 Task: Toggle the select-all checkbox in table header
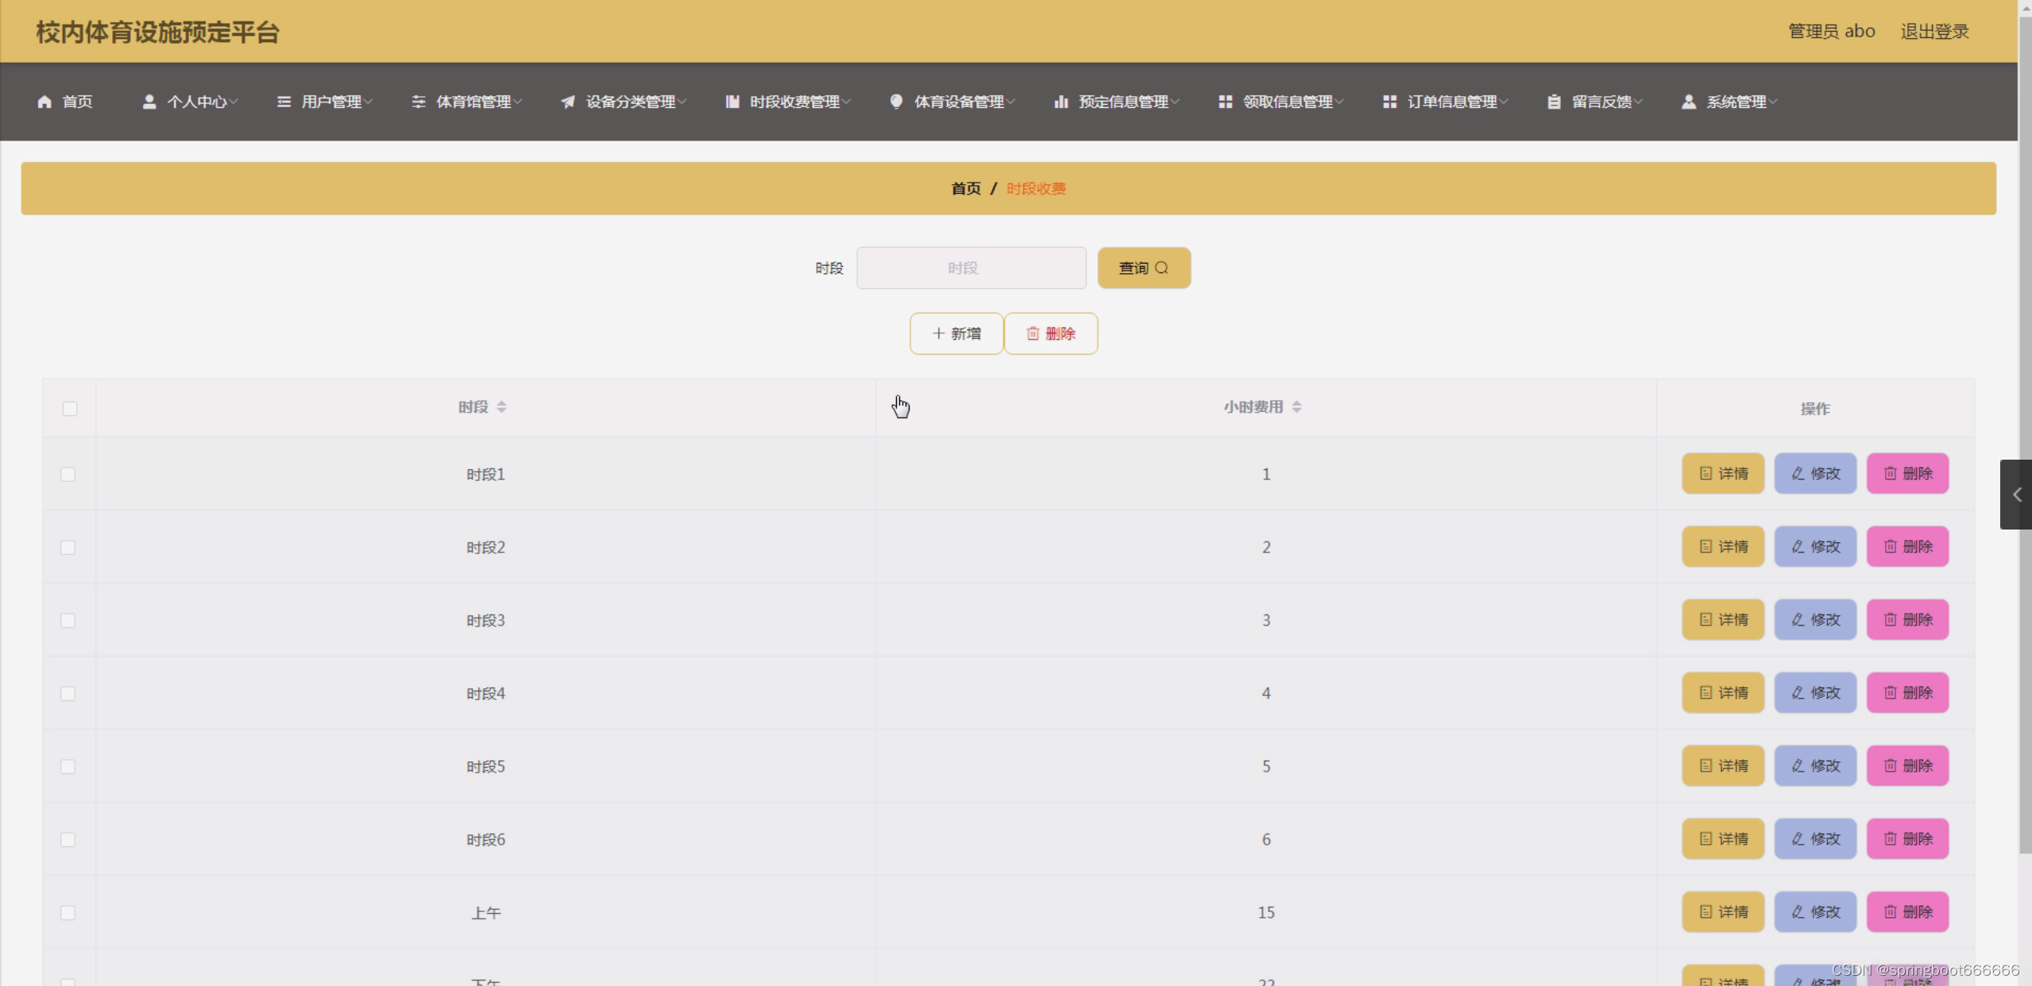pos(70,408)
